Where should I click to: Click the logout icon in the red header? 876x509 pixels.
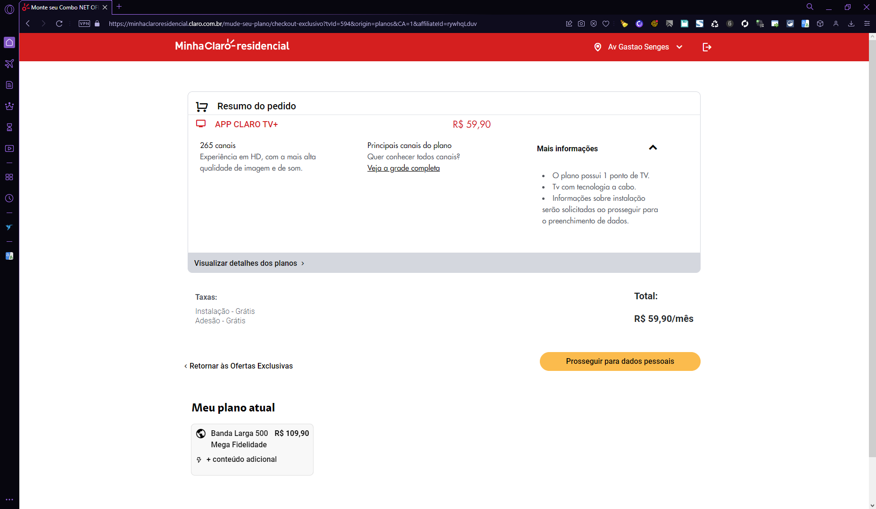tap(707, 47)
